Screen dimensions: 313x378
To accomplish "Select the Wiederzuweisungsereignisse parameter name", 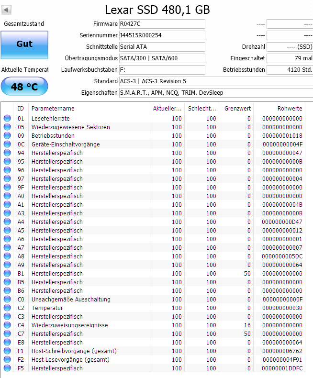I will 70,325.
